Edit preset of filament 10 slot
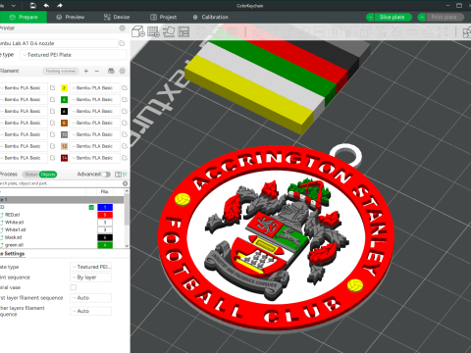This screenshot has width=471, height=353. click(125, 134)
